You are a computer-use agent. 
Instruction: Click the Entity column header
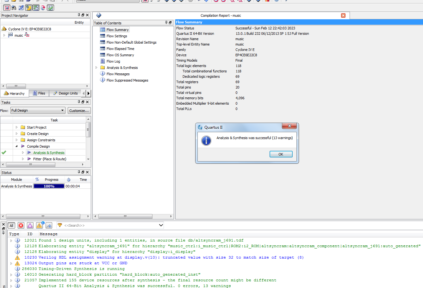click(79, 22)
